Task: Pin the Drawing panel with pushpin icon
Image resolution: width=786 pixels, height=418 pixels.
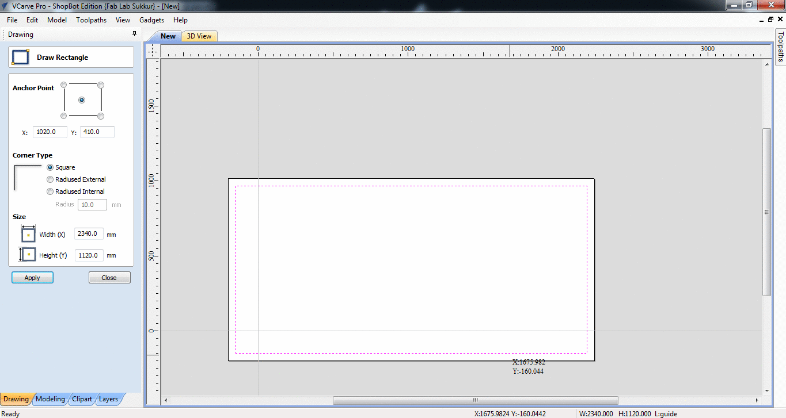Action: 135,34
